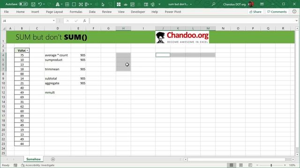Screen dimensions: 300x168
Task: Click the four-squares icon in toolbar
Action: click(119, 4)
